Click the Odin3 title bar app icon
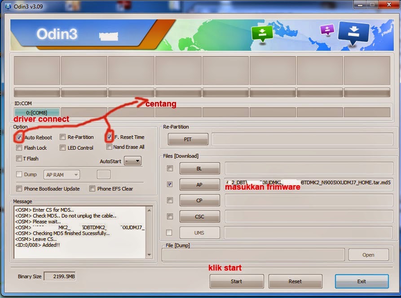The height and width of the screenshot is (298, 401). click(x=8, y=6)
